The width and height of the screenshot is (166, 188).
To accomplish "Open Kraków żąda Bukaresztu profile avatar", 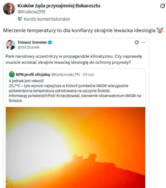I will [9, 9].
